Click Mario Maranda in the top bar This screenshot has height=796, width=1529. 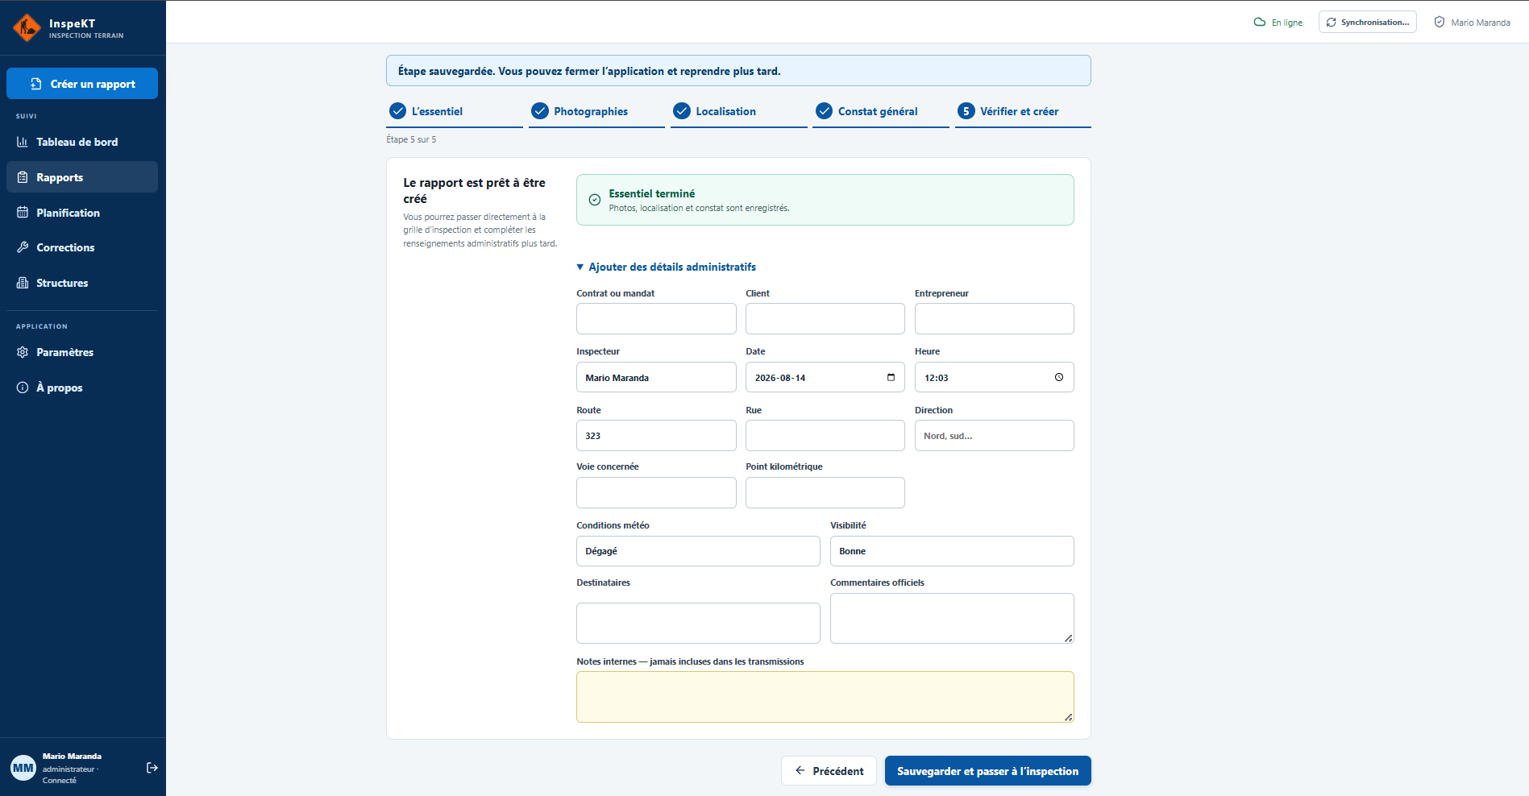click(x=1481, y=23)
